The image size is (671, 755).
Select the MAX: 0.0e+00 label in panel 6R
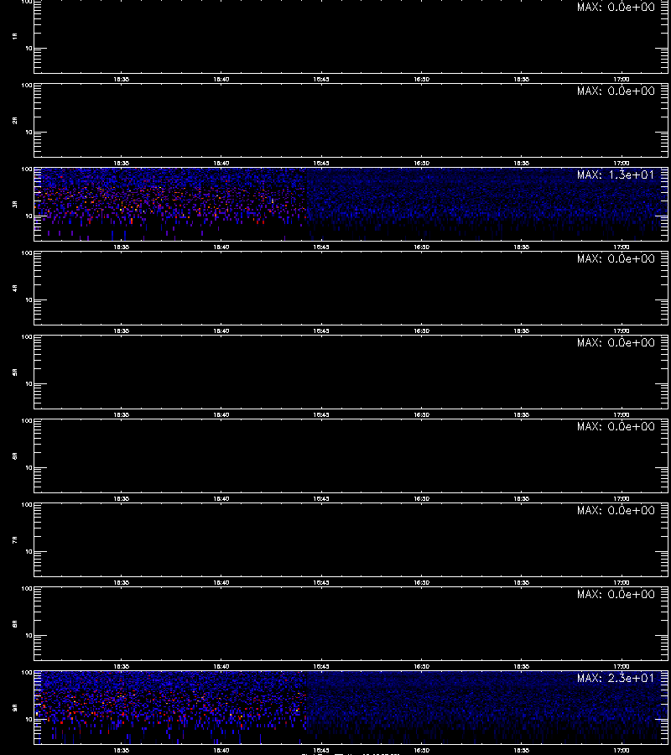point(616,426)
